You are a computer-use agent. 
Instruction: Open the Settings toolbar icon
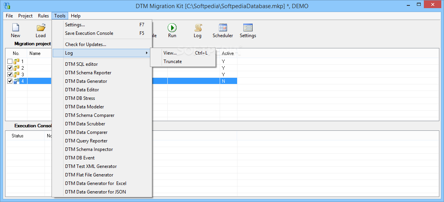point(248,28)
